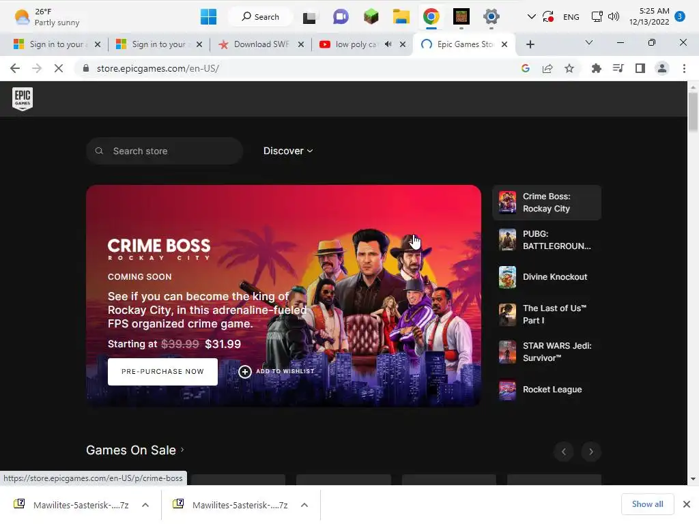This screenshot has width=699, height=524.
Task: Select Rocket League in carousel list
Action: tap(547, 390)
